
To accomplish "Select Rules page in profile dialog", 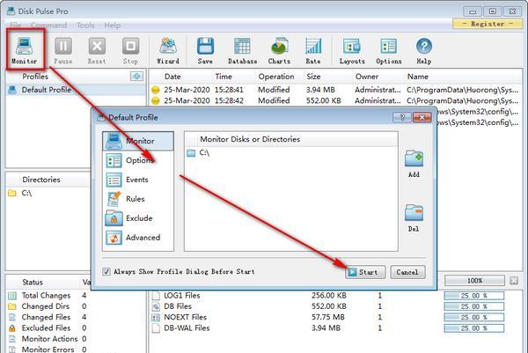I will [138, 199].
